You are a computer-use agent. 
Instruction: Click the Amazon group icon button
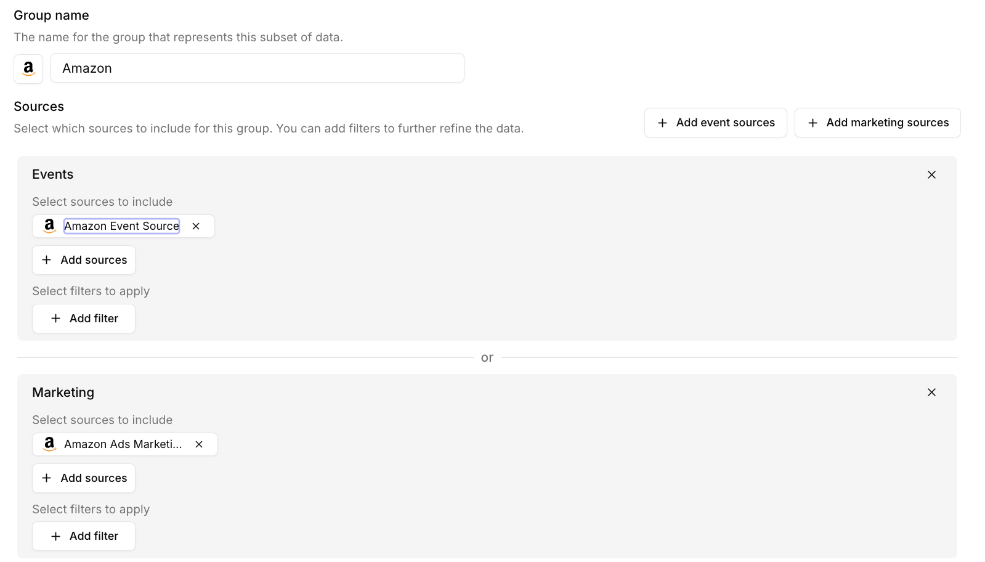pos(28,68)
